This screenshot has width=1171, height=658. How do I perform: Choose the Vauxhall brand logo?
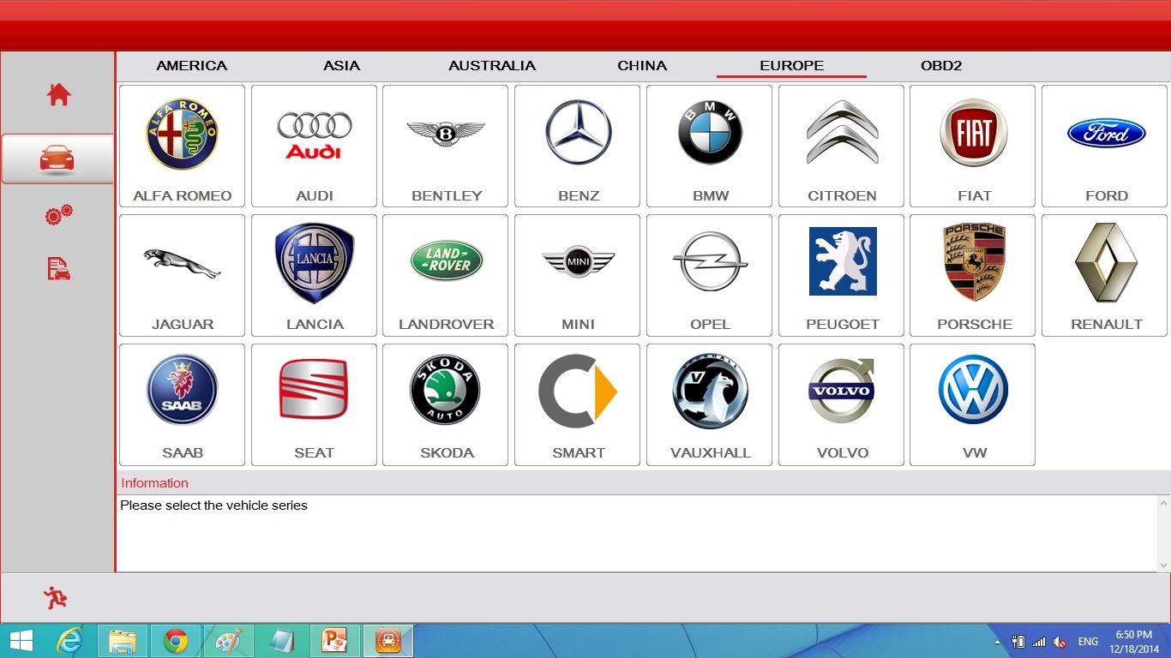[711, 392]
